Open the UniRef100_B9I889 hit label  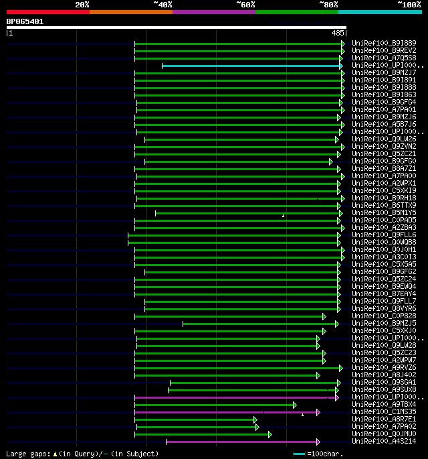(384, 44)
